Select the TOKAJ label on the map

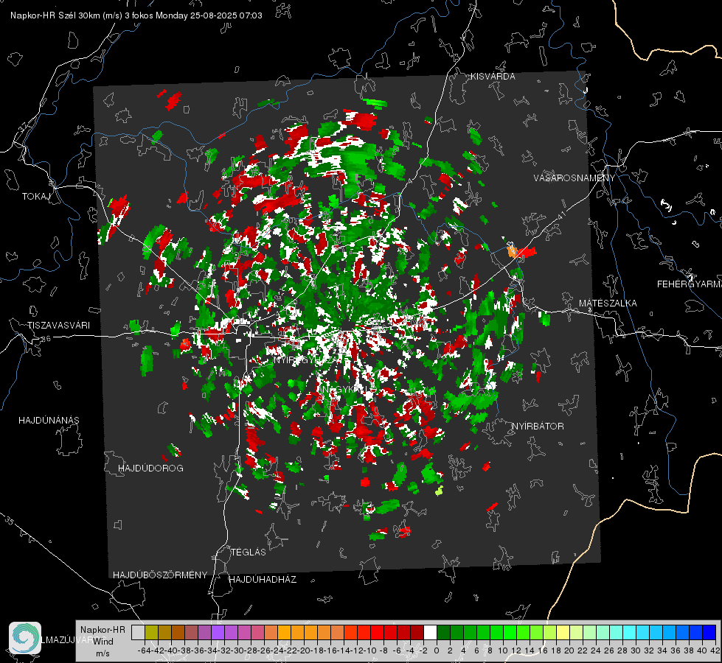[36, 197]
